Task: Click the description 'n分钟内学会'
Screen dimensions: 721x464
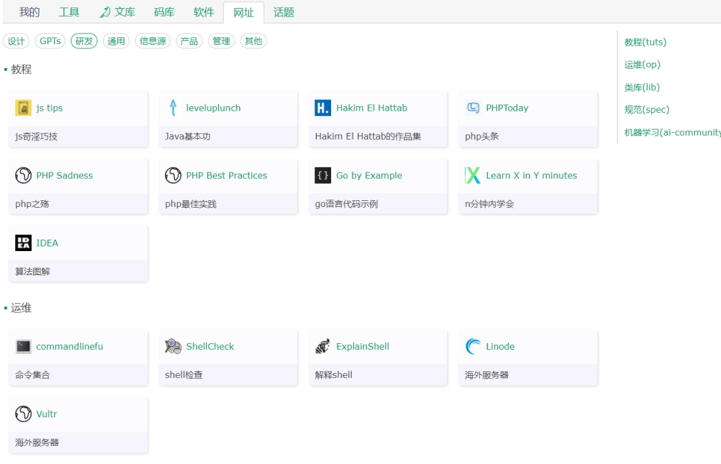Action: click(490, 204)
